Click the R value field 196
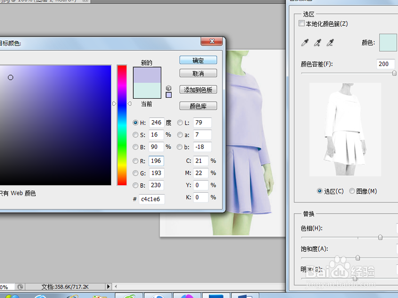 [x=156, y=160]
